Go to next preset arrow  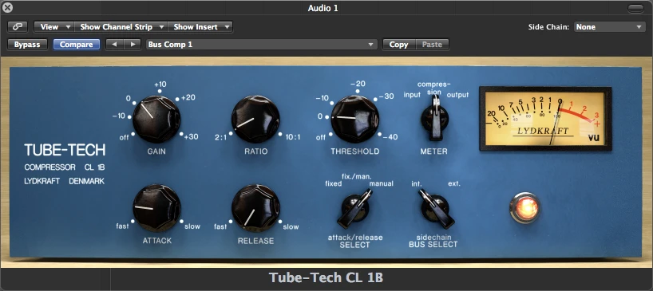click(x=133, y=45)
